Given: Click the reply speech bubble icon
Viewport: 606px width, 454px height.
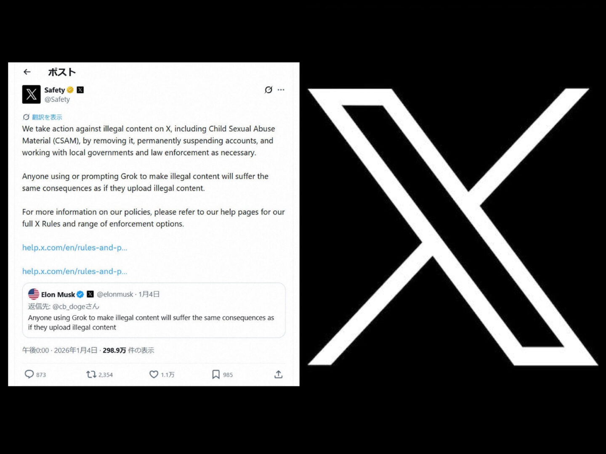Looking at the screenshot, I should pyautogui.click(x=29, y=374).
